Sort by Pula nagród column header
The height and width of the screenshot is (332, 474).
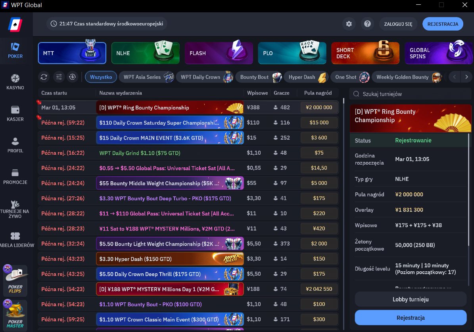(318, 93)
